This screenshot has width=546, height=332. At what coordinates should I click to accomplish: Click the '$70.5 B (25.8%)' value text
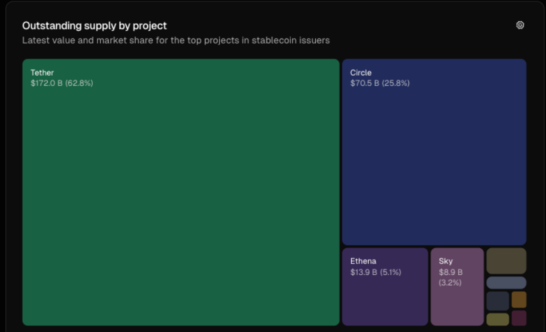(x=380, y=83)
